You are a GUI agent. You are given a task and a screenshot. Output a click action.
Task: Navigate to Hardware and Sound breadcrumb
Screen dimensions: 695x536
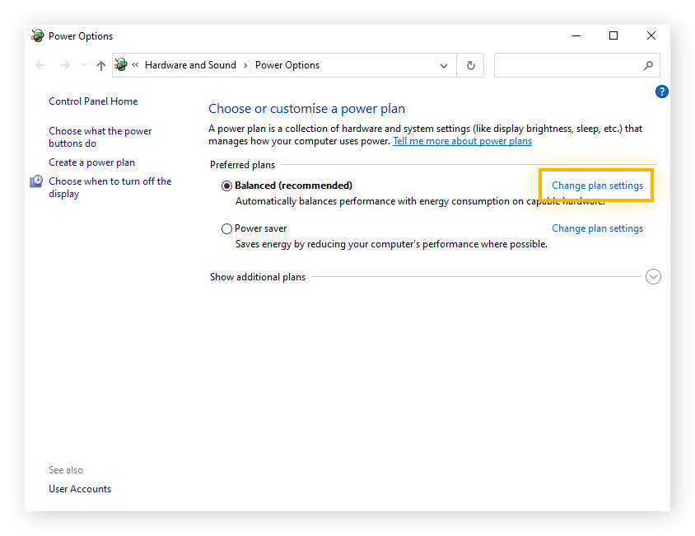click(x=190, y=65)
